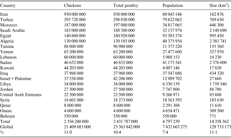231x138 pixels.
Task: Select the Population column header
Action: [173, 5]
